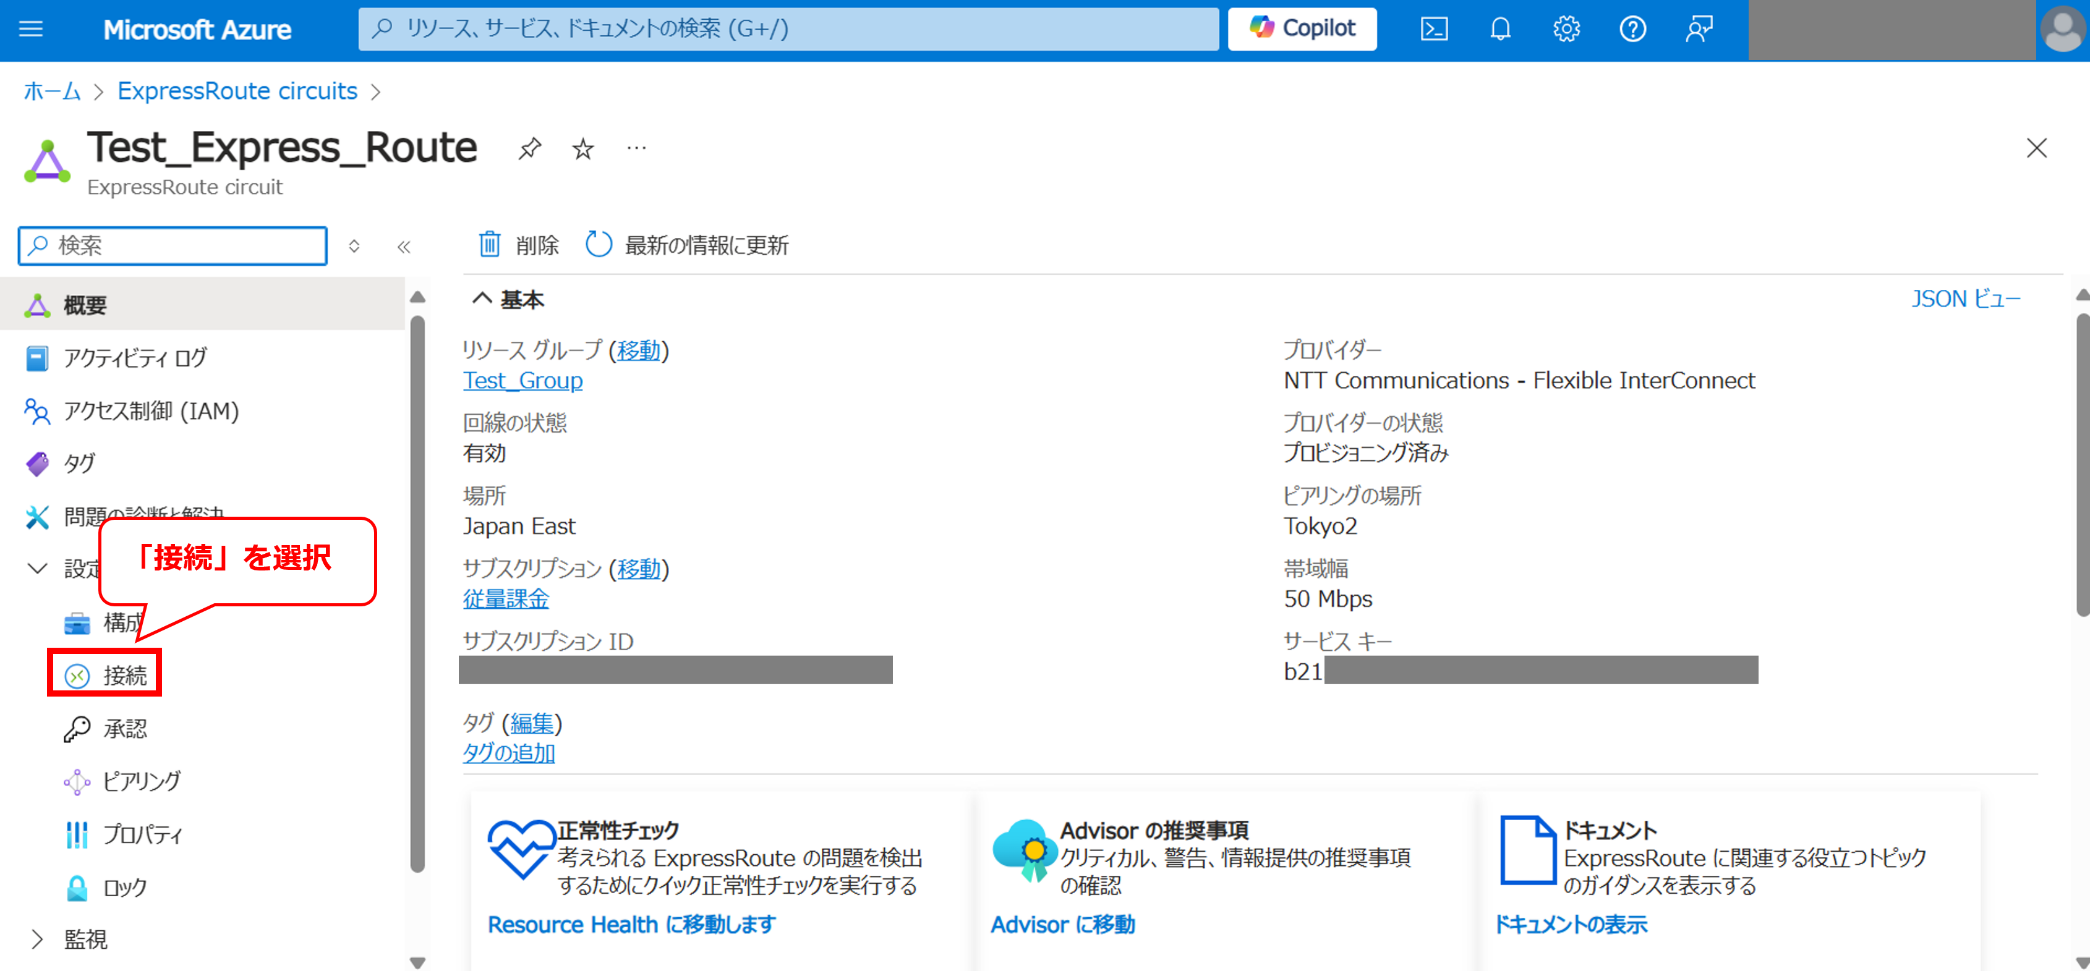Mark resource as favorite with star
The width and height of the screenshot is (2090, 971).
coord(582,148)
